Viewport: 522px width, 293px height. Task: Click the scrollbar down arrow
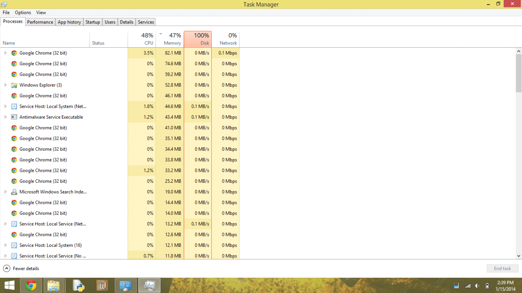point(519,256)
